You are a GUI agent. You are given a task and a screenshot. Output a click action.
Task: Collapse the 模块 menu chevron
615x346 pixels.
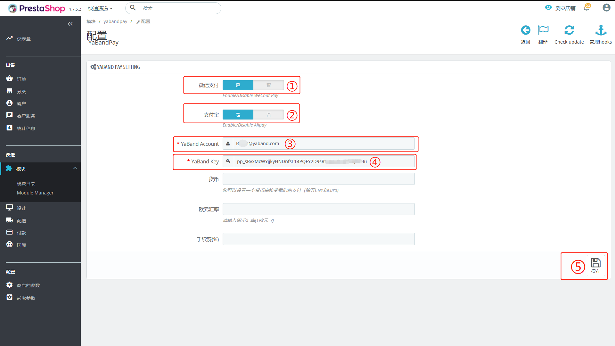point(75,168)
